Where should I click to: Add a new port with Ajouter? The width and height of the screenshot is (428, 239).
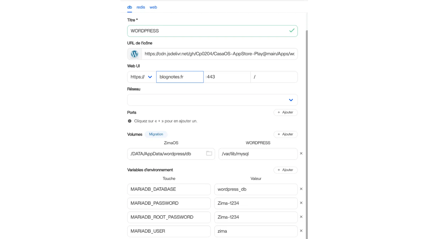pyautogui.click(x=285, y=112)
